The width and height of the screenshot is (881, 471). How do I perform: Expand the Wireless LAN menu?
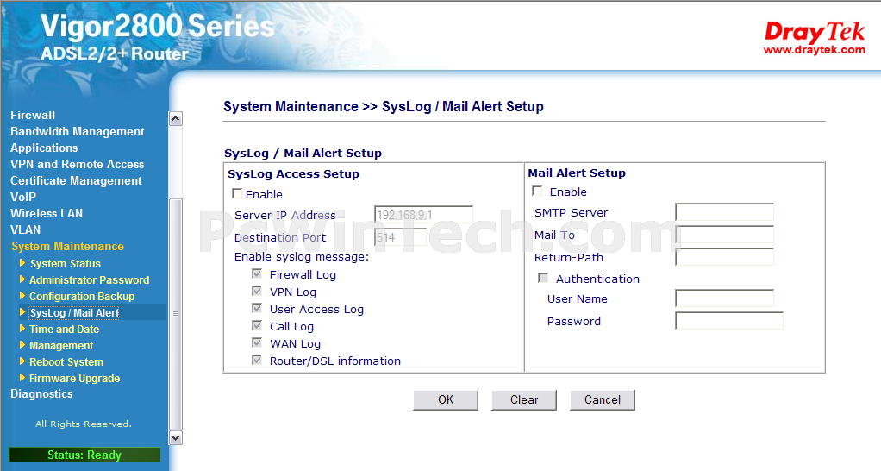[46, 213]
